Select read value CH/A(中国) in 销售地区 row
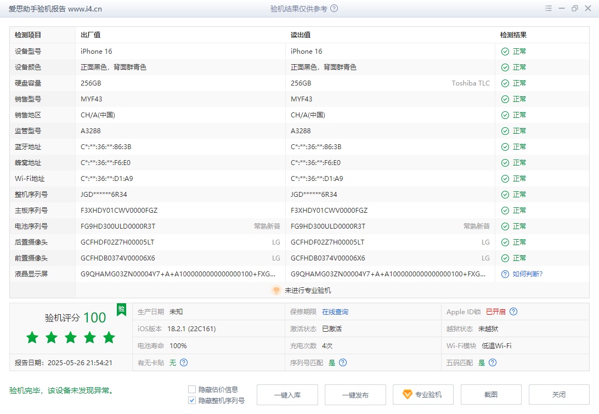Screen dimensions: 599x414 [308, 115]
